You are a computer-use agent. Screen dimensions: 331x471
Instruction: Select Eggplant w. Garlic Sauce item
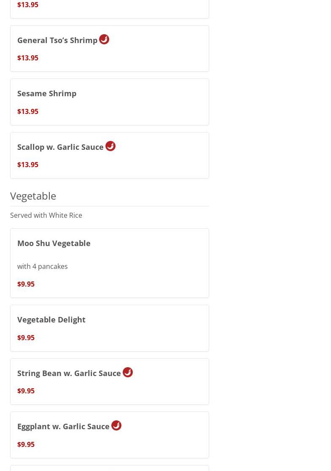click(63, 426)
